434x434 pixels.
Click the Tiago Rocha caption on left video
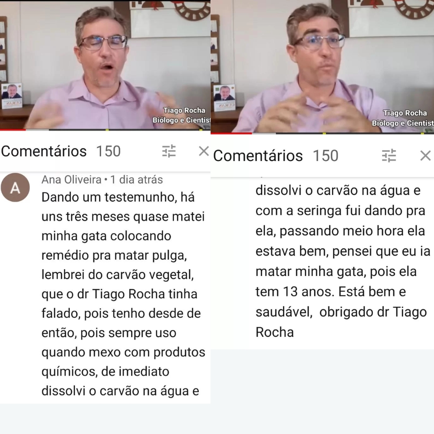(x=184, y=110)
